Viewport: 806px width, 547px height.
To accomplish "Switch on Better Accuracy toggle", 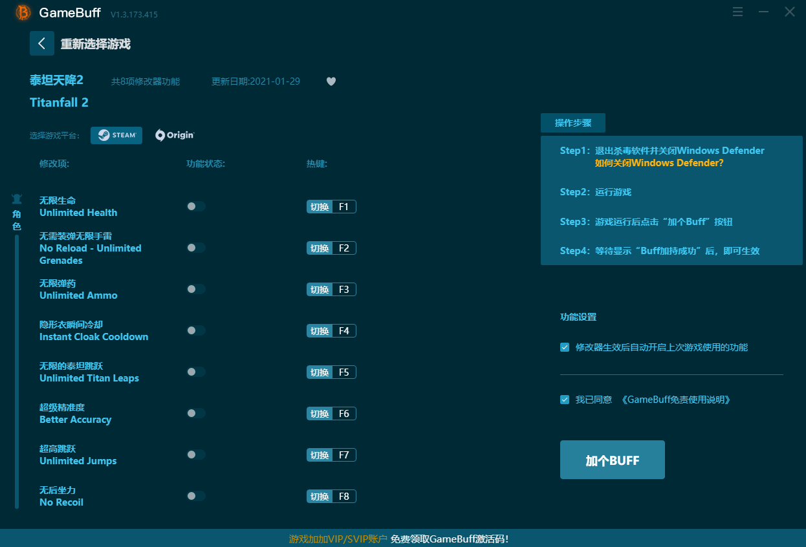I will coord(196,413).
